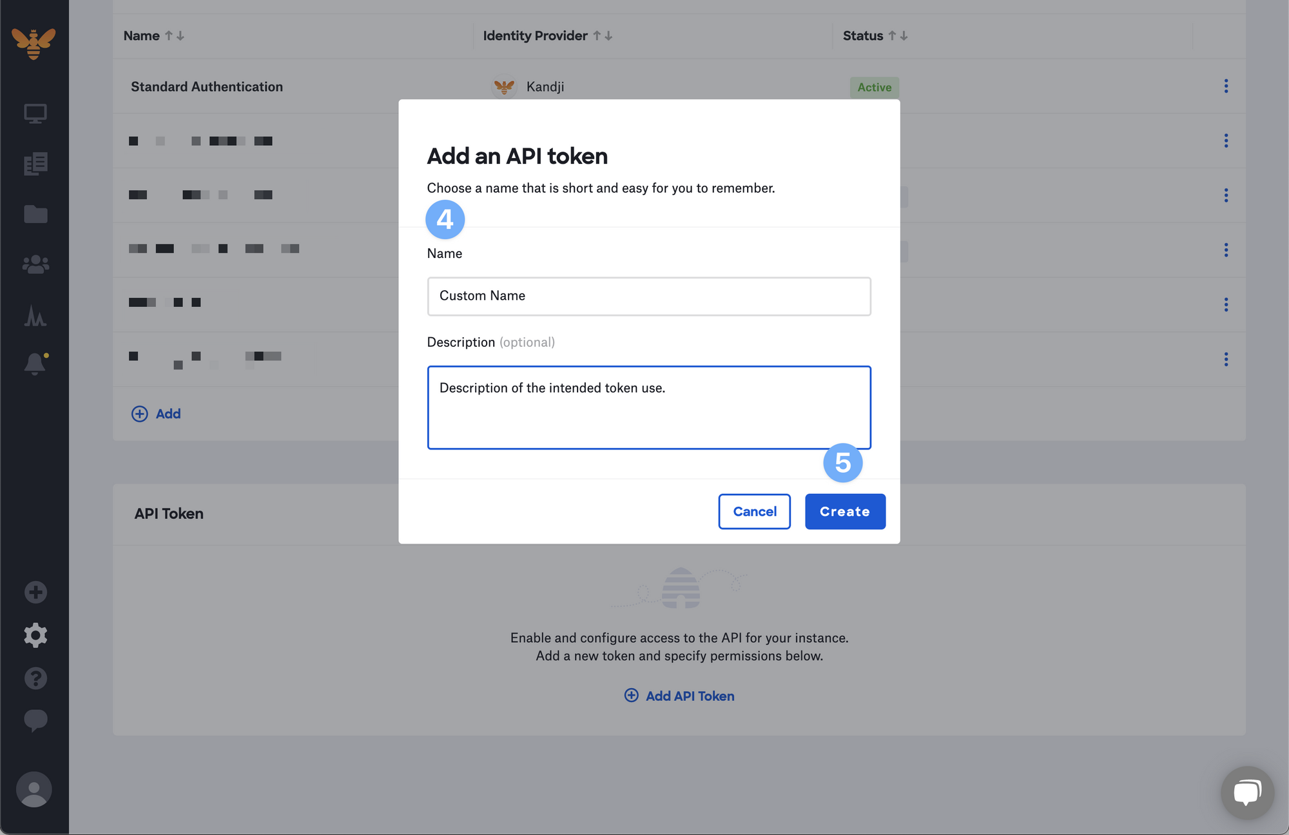Viewport: 1289px width, 835px height.
Task: Open the Users group icon in sidebar
Action: (35, 264)
